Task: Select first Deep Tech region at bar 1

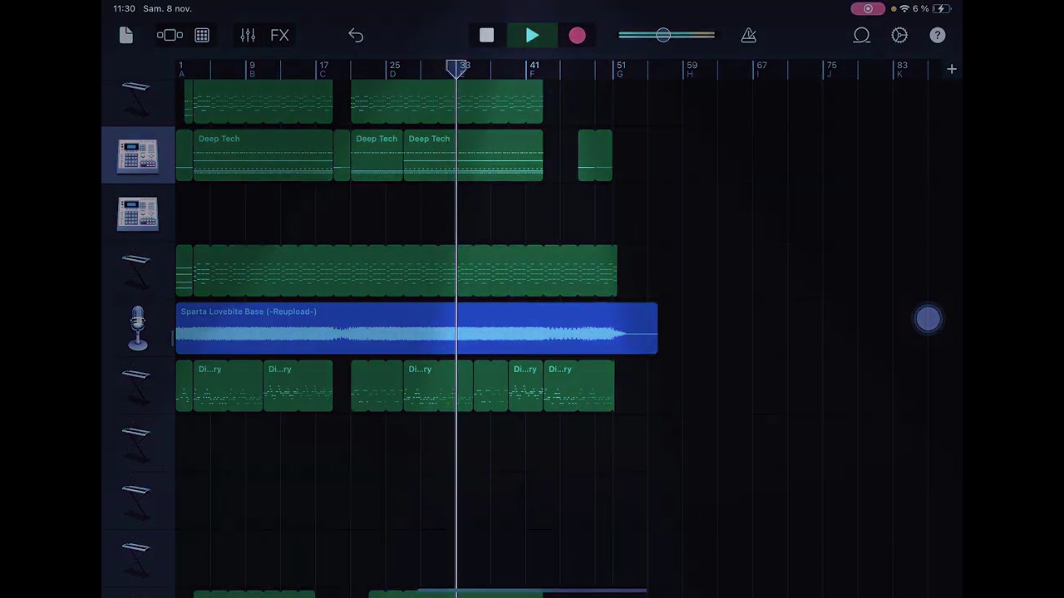Action: 263,155
